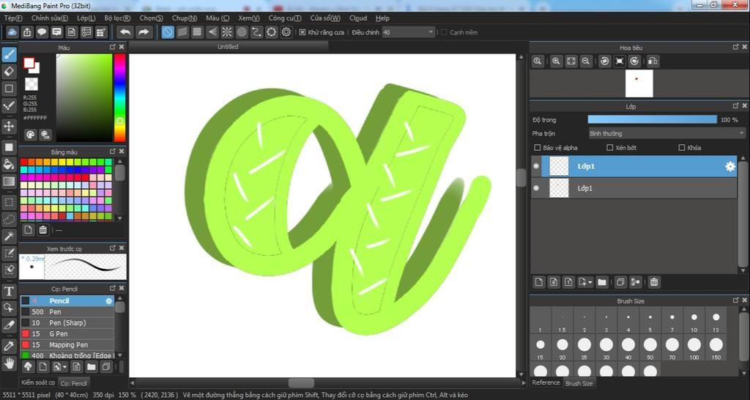Switch to the Kiểm soát cọ tab
This screenshot has width=750, height=400.
(x=38, y=382)
